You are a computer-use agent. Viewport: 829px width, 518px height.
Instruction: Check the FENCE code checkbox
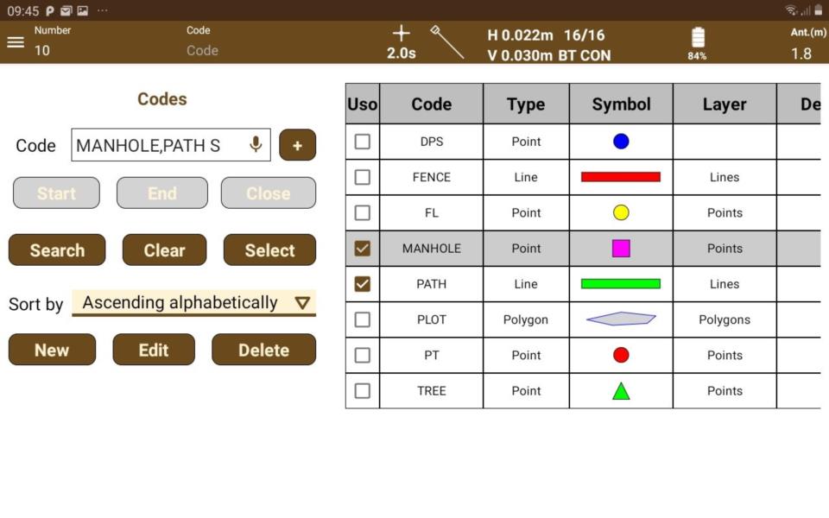pyautogui.click(x=363, y=177)
